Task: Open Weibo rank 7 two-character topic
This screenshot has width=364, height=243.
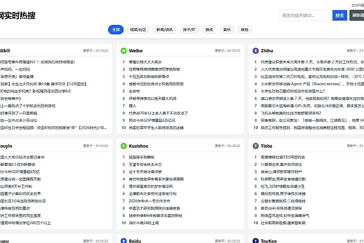Action: [x=132, y=106]
